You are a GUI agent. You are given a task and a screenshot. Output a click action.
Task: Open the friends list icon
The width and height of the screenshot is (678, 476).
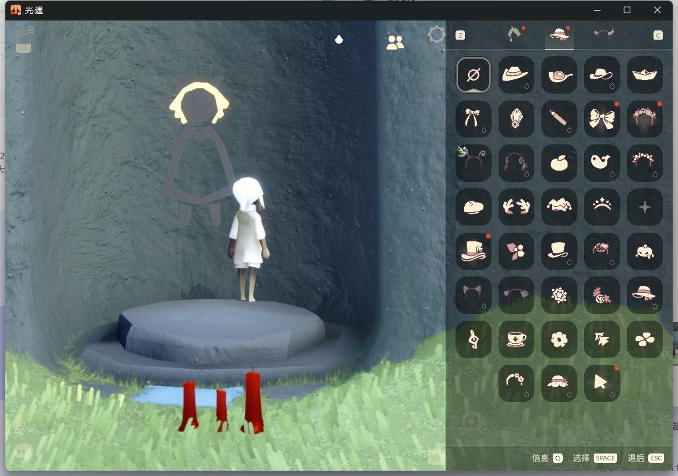[x=395, y=42]
